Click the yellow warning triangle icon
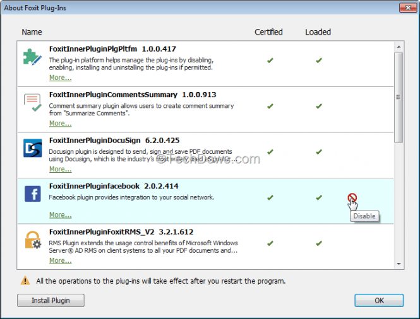Screen dimensions: 420x319 coord(25,281)
